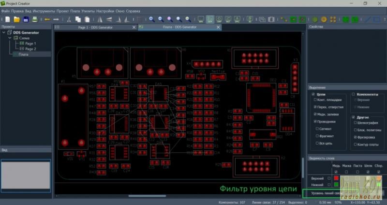This screenshot has width=387, height=205.
Task: Close the Плата - DDS Generator tab
Action: pos(219,27)
